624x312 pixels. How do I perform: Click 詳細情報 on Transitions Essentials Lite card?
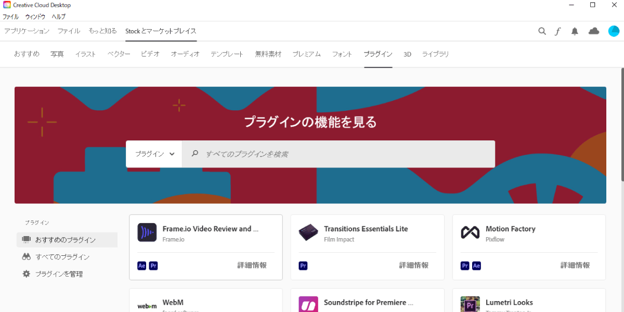pyautogui.click(x=414, y=265)
